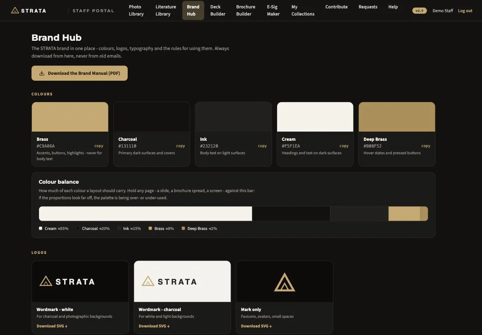This screenshot has height=335, width=482.
Task: Copy the Charcoal hex code
Action: [x=181, y=146]
